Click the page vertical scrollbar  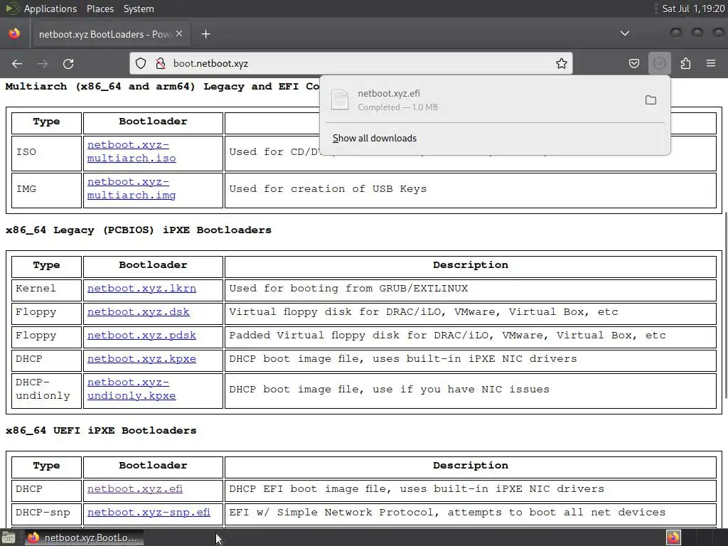725,306
